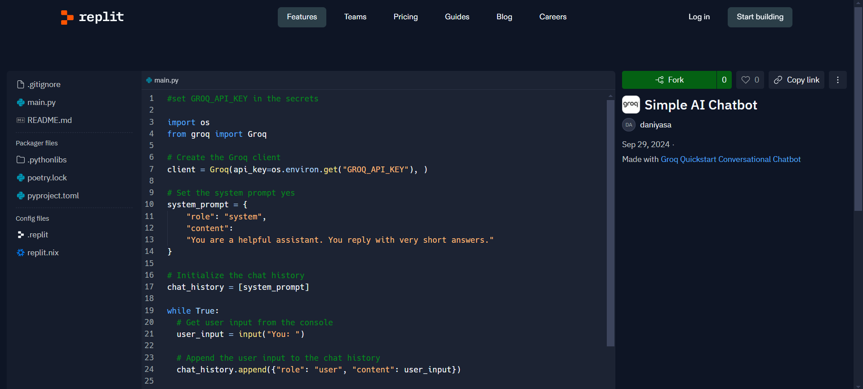The height and width of the screenshot is (389, 863).
Task: Click the "while True:" code line
Action: [x=193, y=311]
